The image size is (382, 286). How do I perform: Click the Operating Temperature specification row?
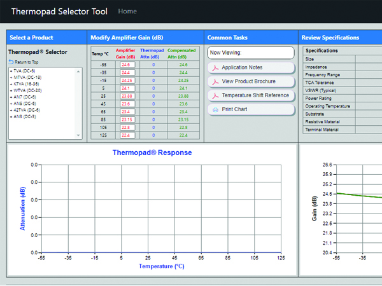(x=343, y=106)
